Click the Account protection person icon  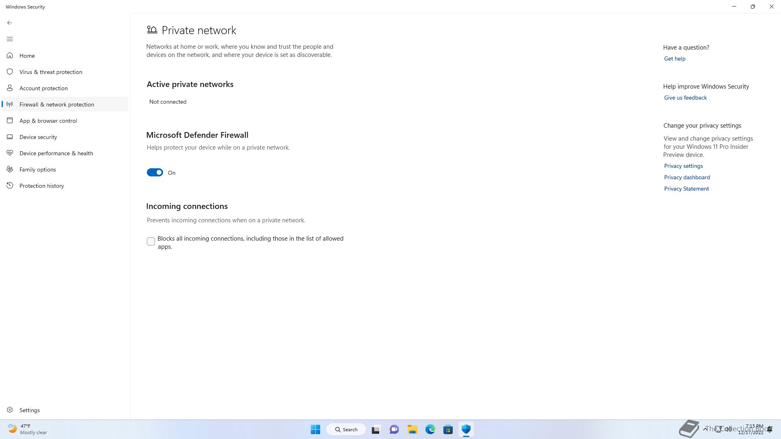pyautogui.click(x=10, y=88)
